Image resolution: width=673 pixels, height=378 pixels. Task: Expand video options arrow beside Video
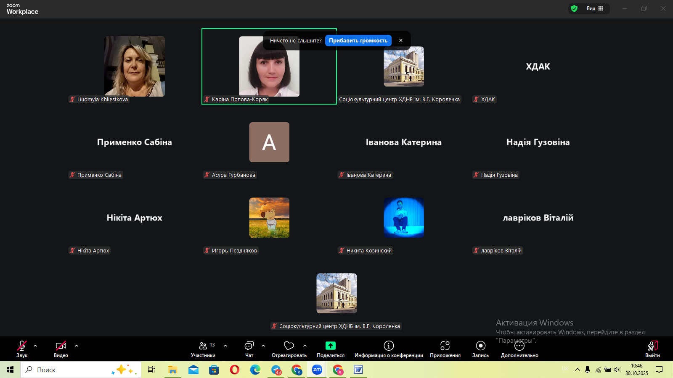click(77, 346)
